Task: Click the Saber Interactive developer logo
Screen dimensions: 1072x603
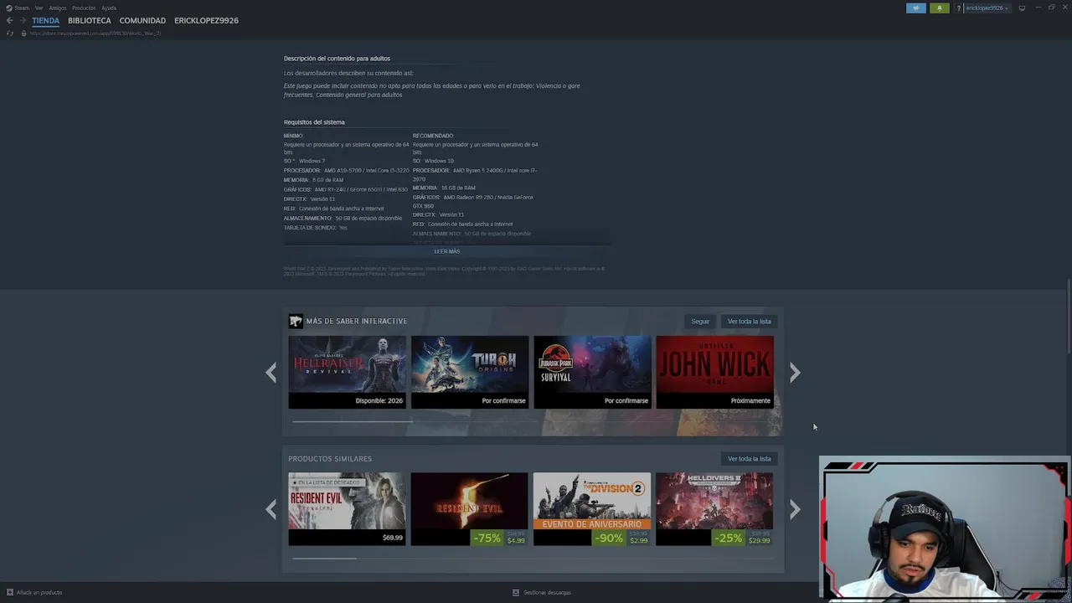Action: coord(296,321)
